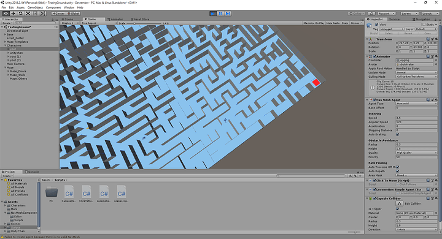Click the Edit Collider icon button

tap(399, 203)
